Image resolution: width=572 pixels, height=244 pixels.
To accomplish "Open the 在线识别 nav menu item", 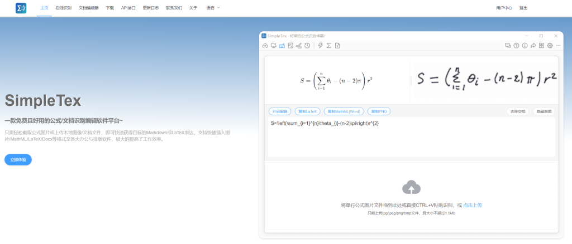I will 64,8.
